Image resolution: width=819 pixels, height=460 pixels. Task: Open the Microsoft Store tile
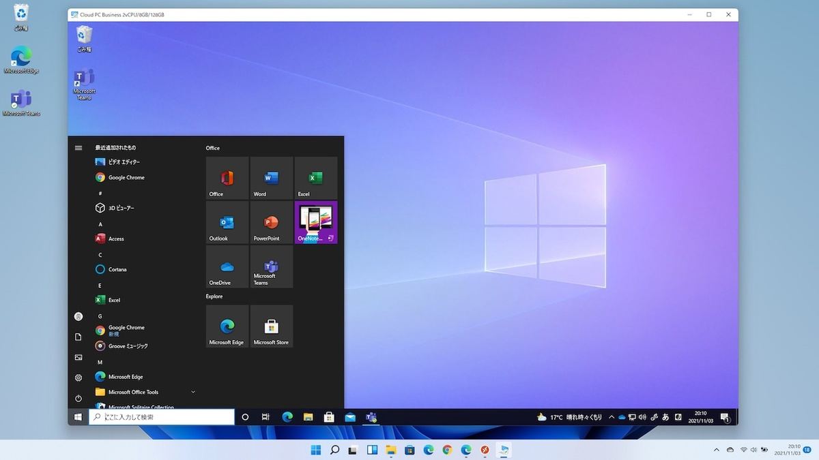272,326
